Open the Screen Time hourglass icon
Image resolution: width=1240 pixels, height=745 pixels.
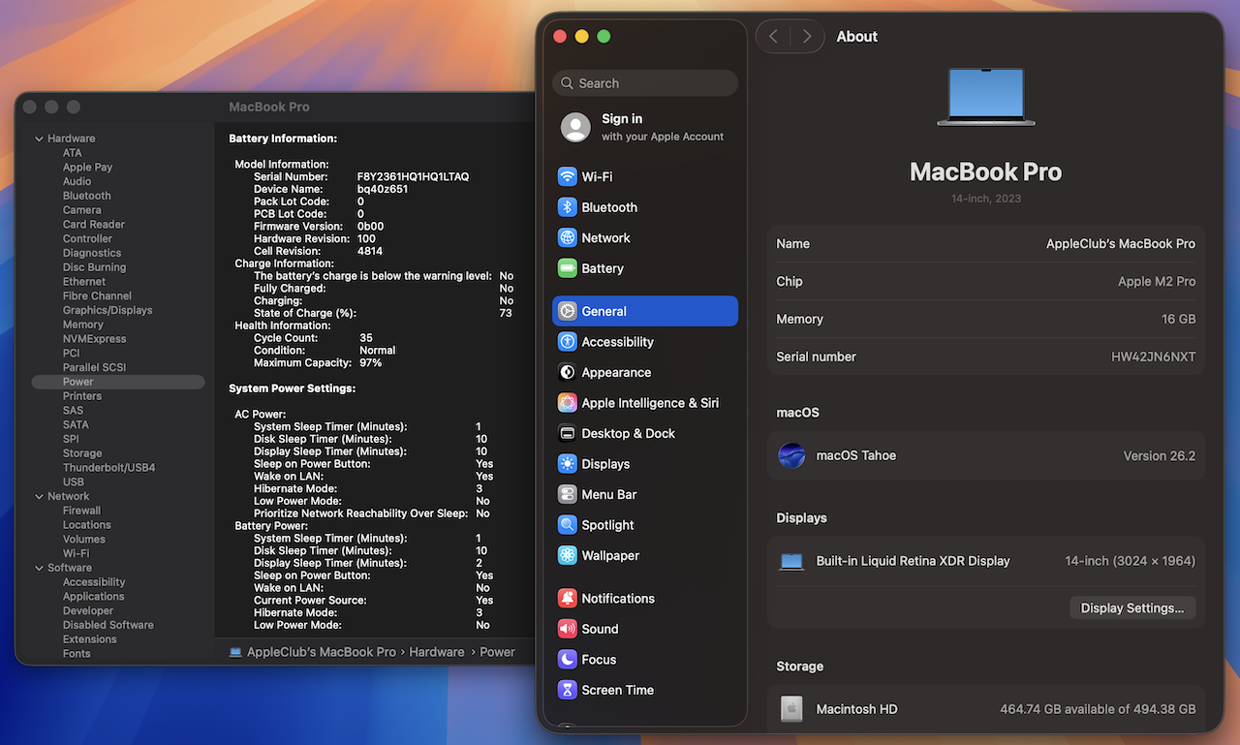point(567,690)
